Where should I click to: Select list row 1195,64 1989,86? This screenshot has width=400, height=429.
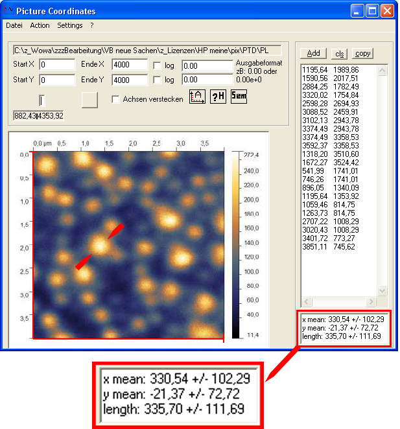click(331, 70)
